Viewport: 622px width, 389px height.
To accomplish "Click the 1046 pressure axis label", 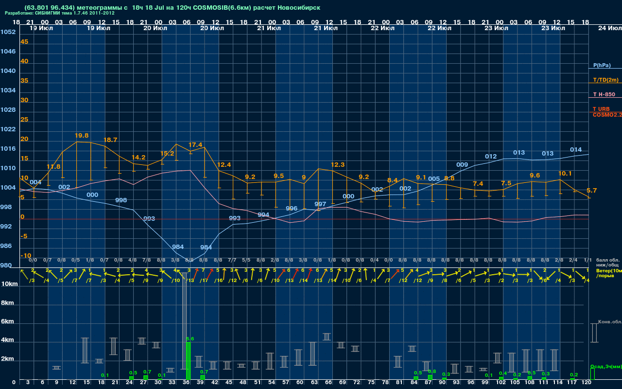I will [x=8, y=52].
